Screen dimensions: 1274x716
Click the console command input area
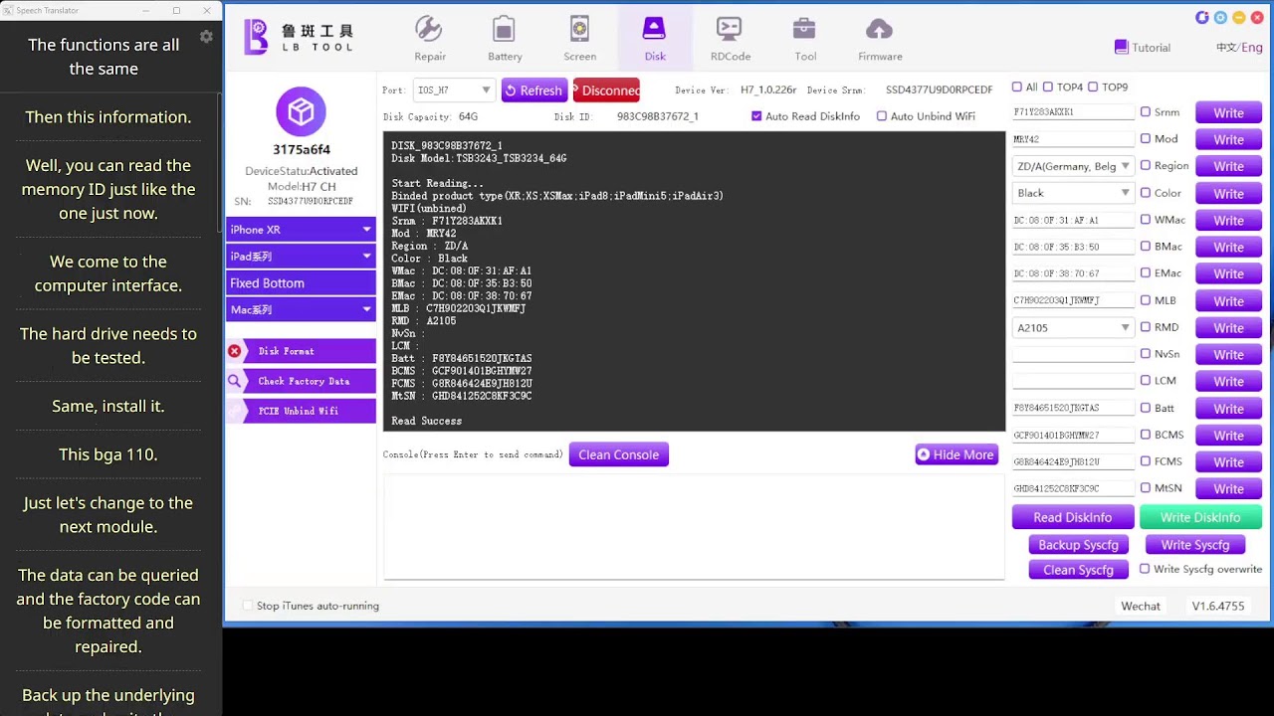[x=694, y=526]
